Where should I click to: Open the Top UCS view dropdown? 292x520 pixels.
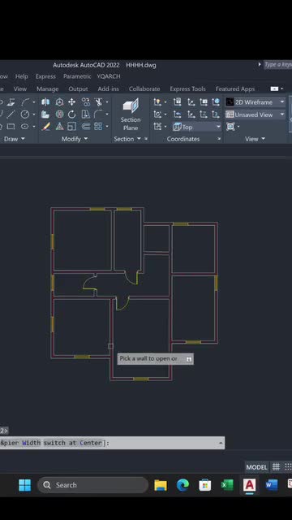(196, 127)
